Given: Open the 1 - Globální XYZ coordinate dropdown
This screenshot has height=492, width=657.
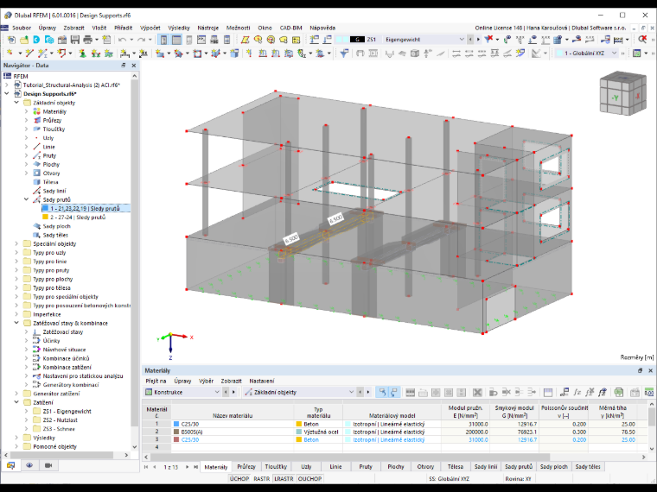Looking at the screenshot, I should [615, 54].
